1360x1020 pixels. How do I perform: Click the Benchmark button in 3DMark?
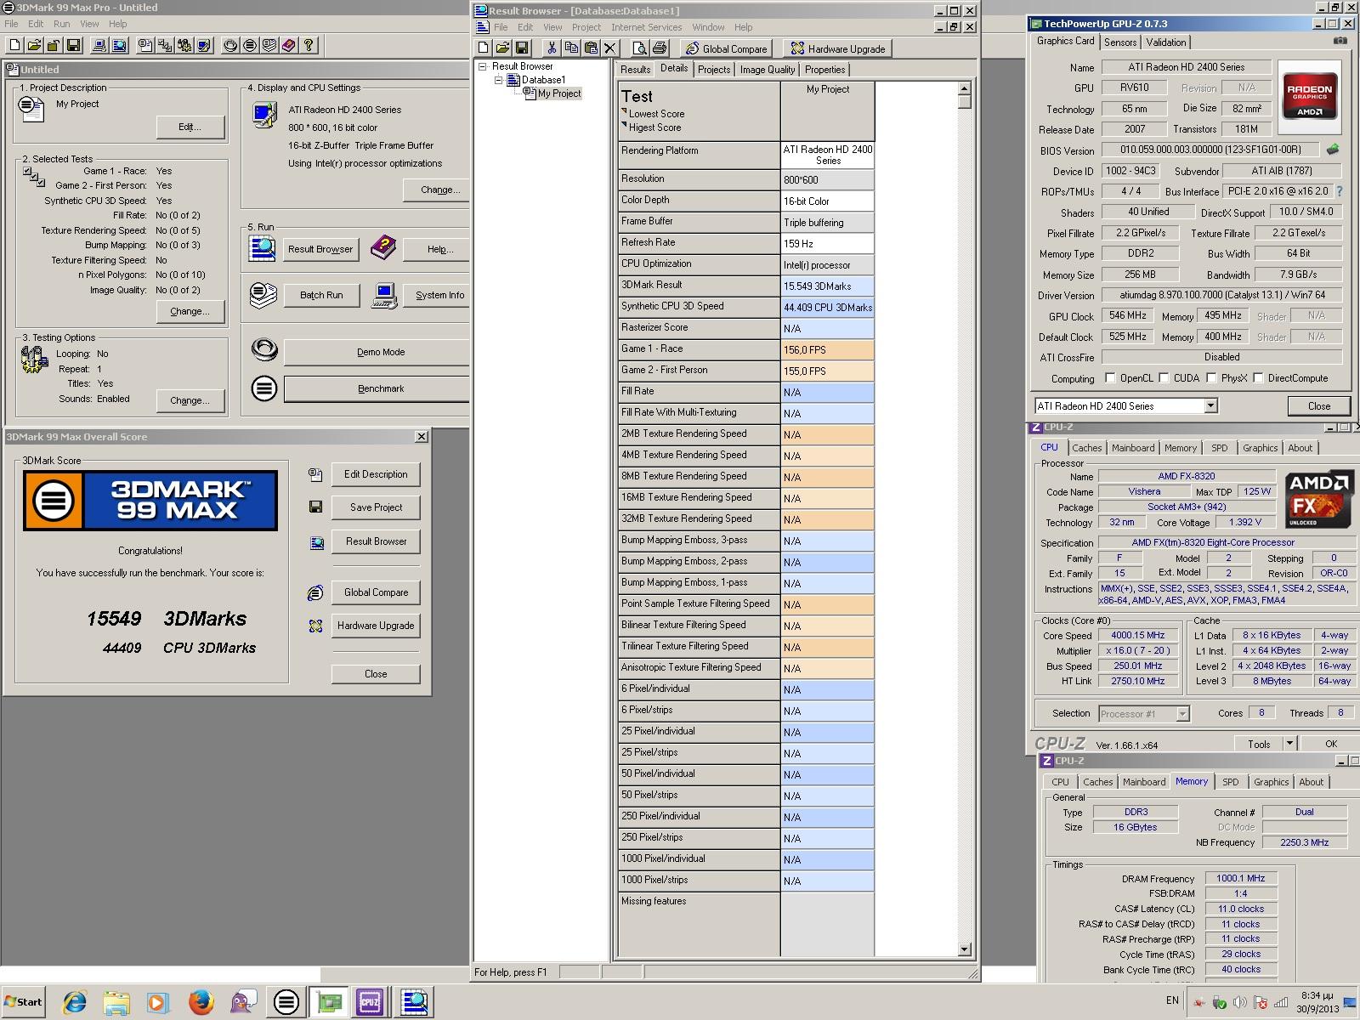[x=380, y=388]
